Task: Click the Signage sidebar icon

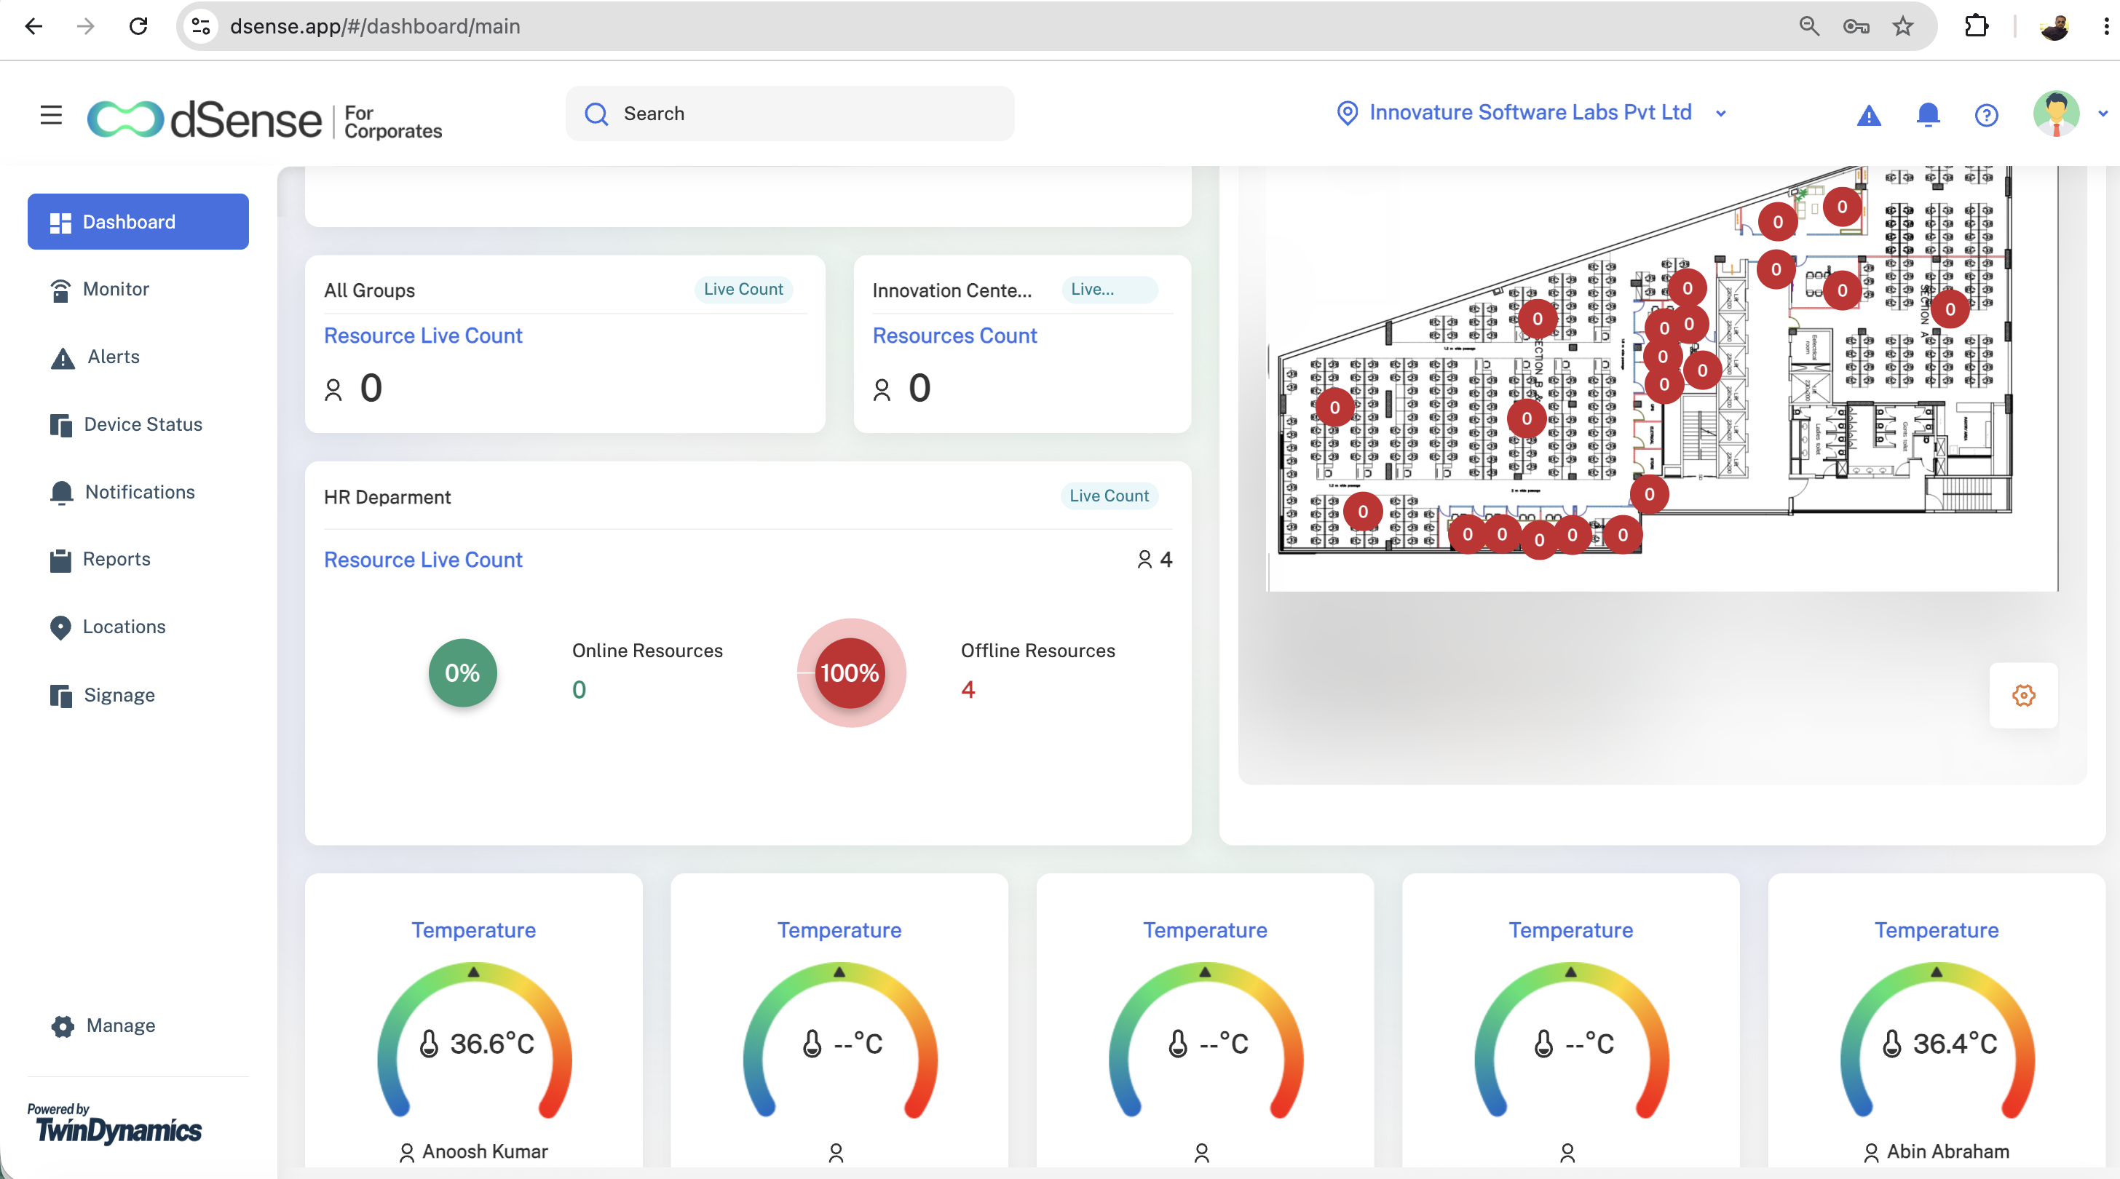Action: 60,696
